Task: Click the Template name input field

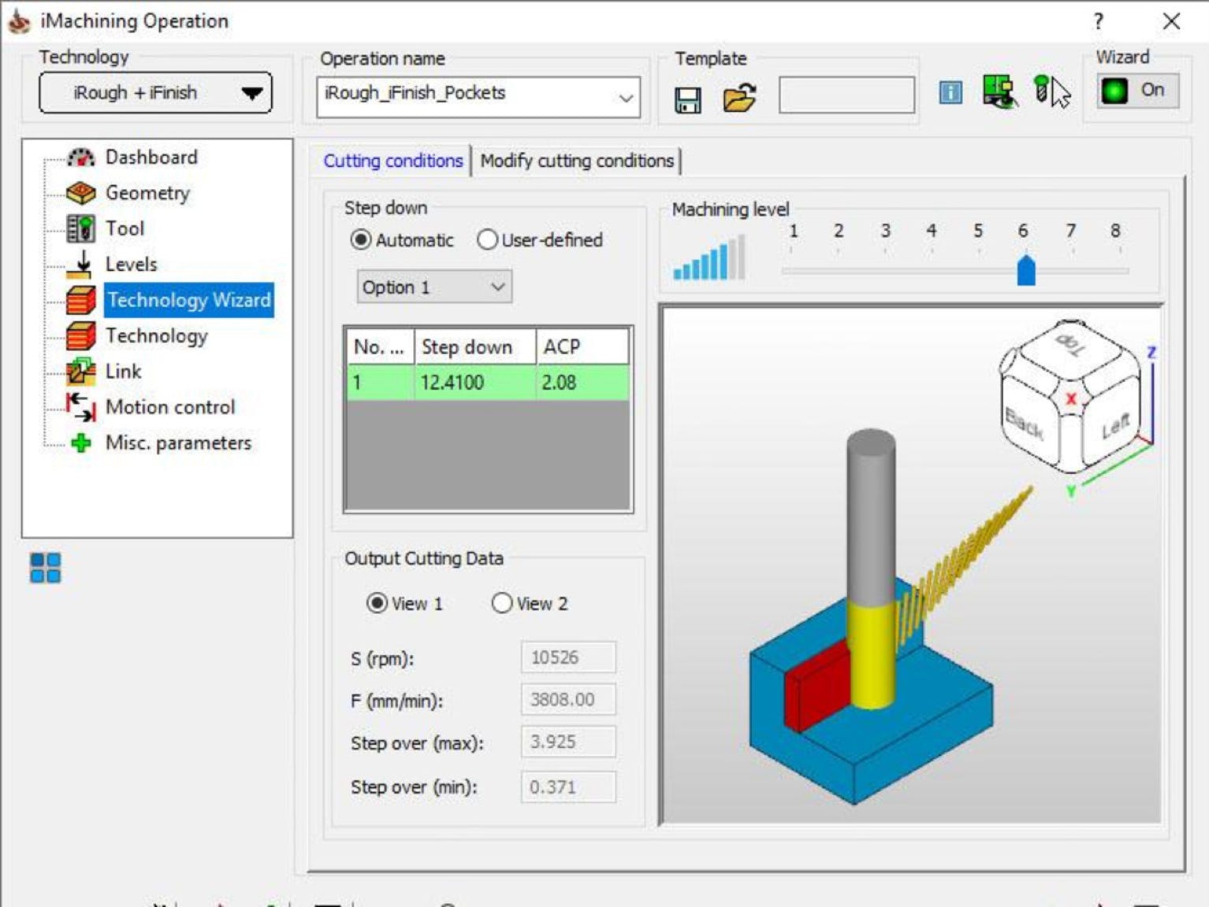Action: 846,95
